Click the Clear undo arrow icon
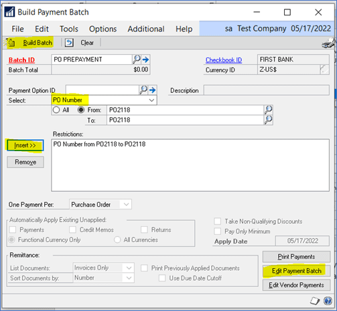The width and height of the screenshot is (337, 311). coord(69,42)
